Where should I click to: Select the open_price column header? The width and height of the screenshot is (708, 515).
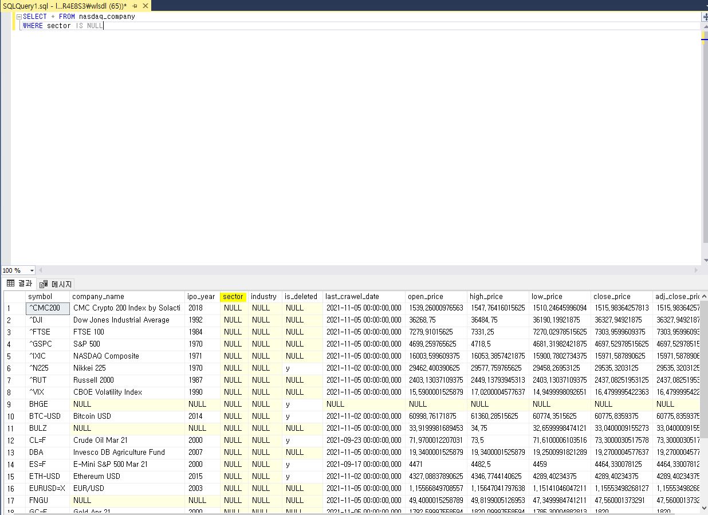436,297
